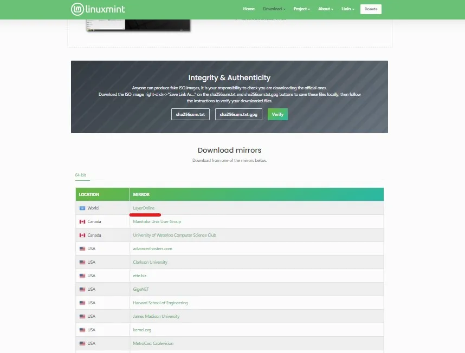This screenshot has height=353, width=465.
Task: Open the About dropdown menu
Action: point(325,9)
